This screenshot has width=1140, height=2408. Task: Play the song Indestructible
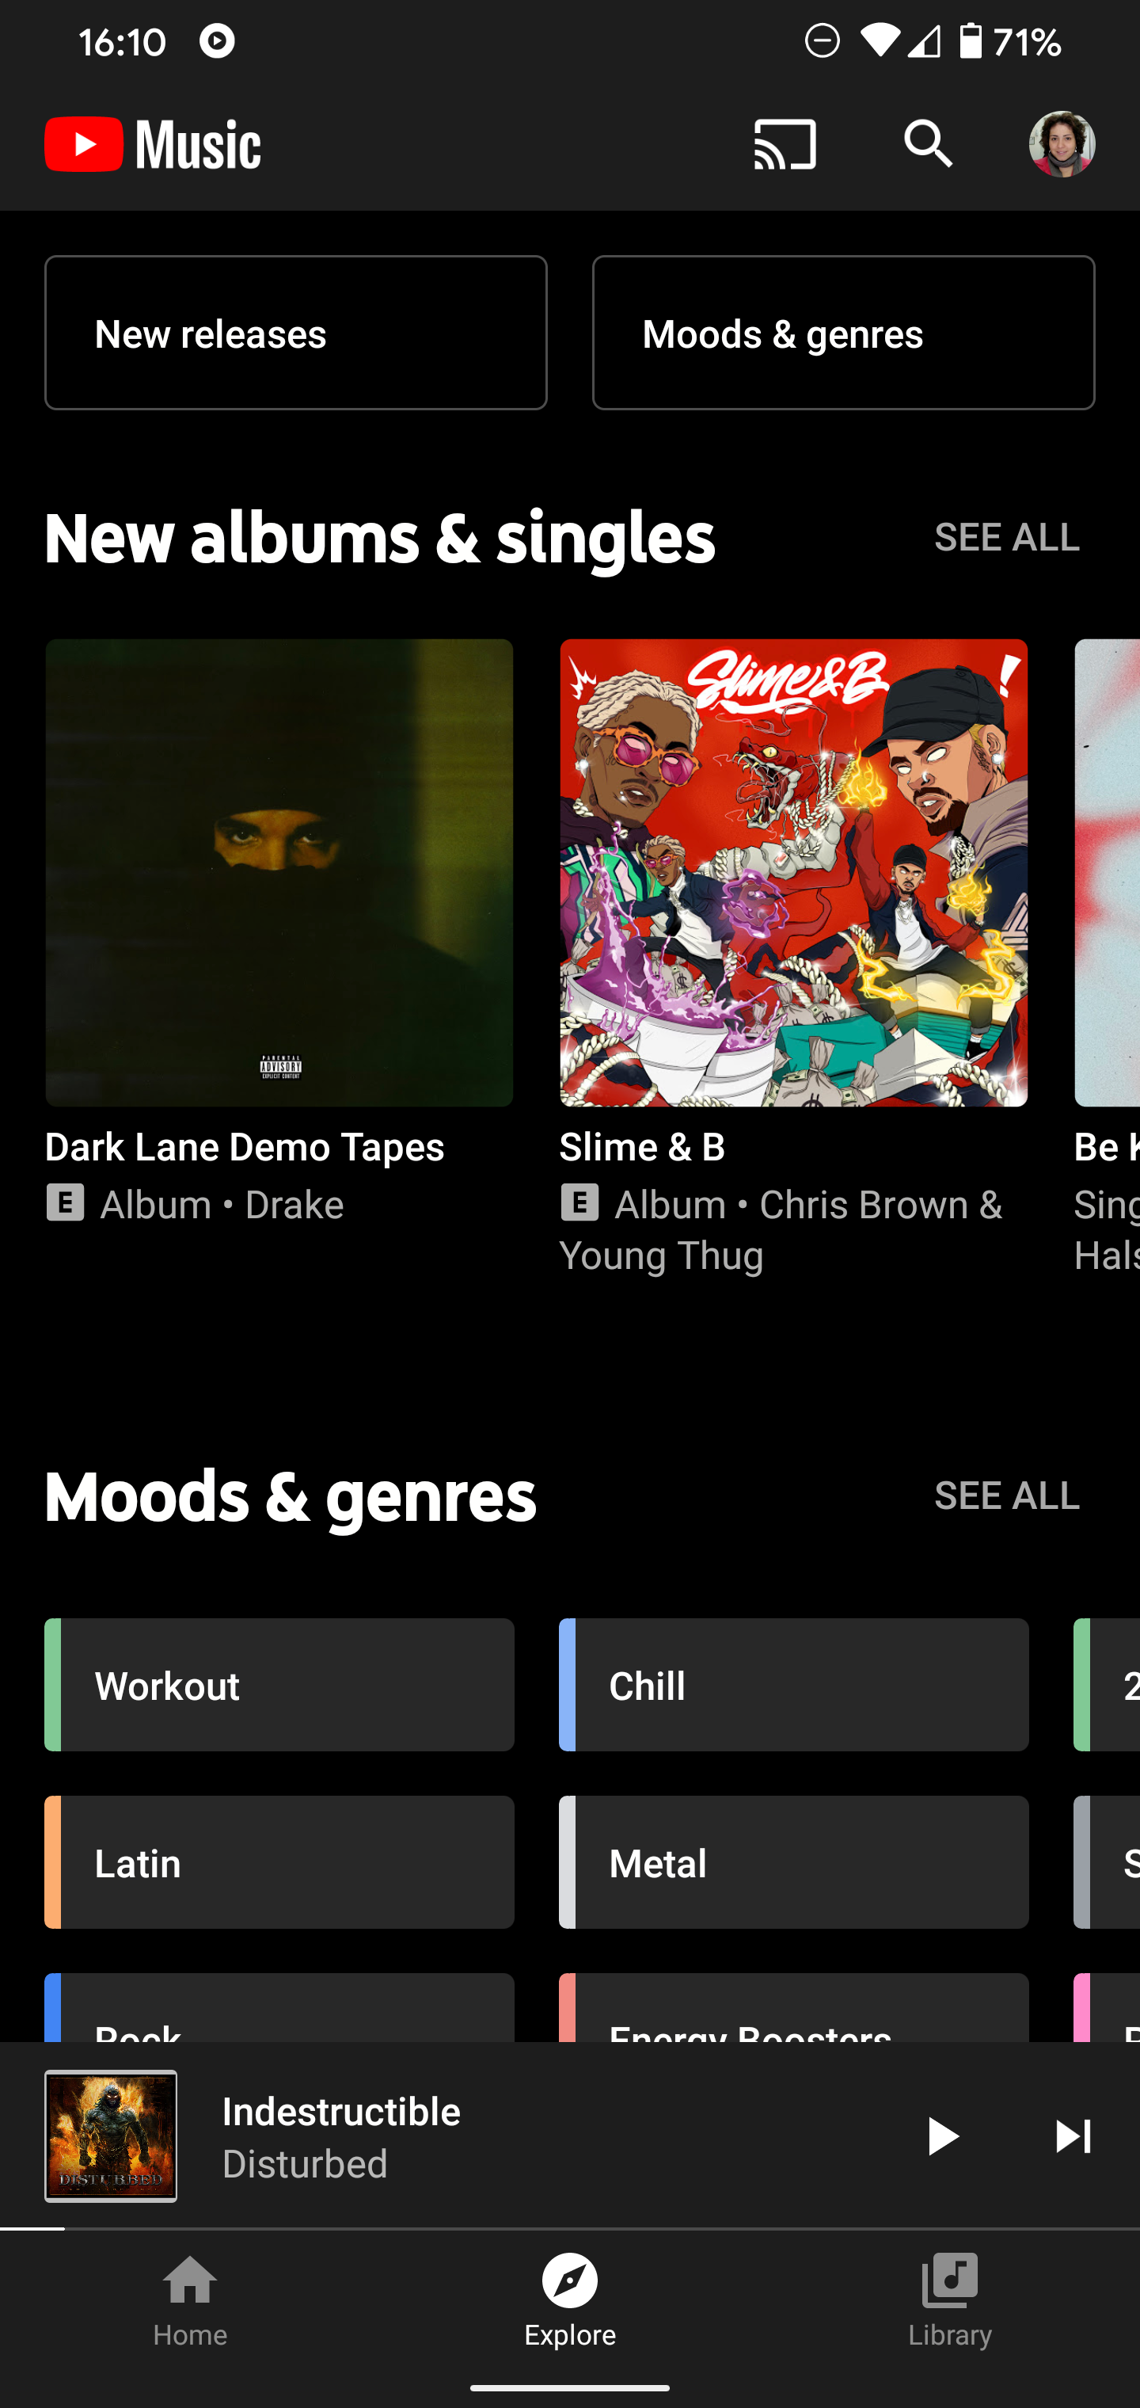943,2136
